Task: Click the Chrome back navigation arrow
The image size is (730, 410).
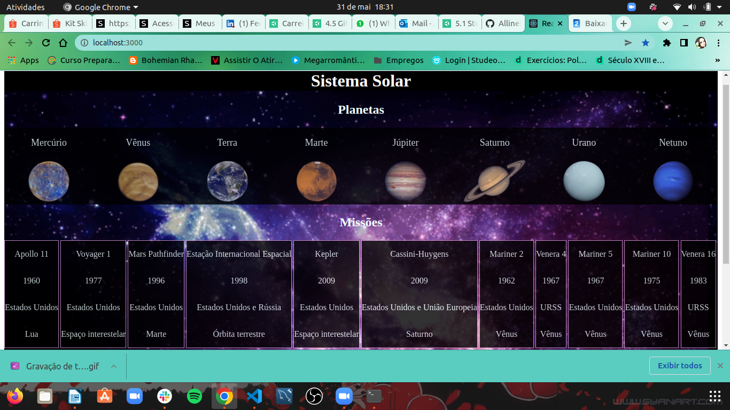Action: pyautogui.click(x=12, y=42)
